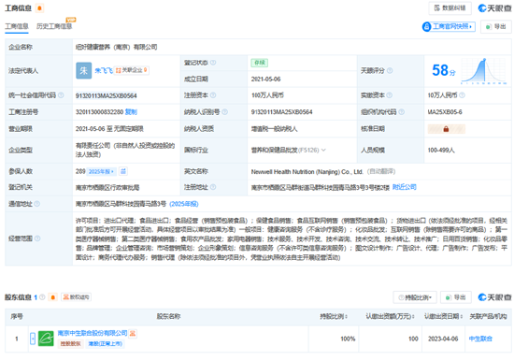This screenshot has width=514, height=361.
Task: Open the 附近公司 nearby companies link
Action: (x=404, y=187)
